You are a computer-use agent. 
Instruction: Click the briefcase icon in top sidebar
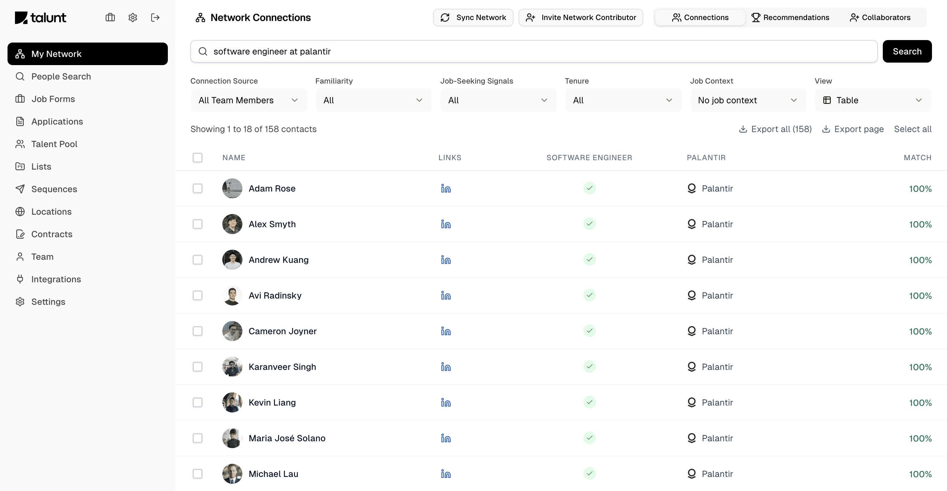coord(110,17)
